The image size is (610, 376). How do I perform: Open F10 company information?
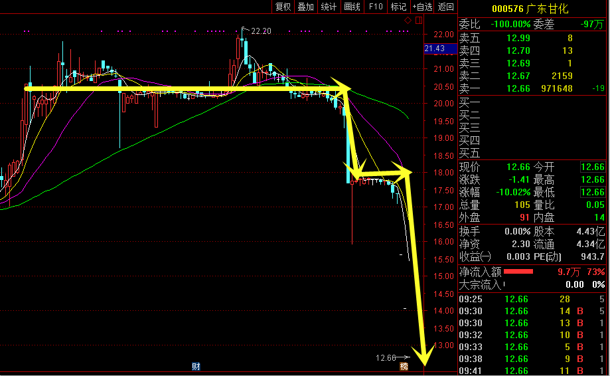pos(376,7)
